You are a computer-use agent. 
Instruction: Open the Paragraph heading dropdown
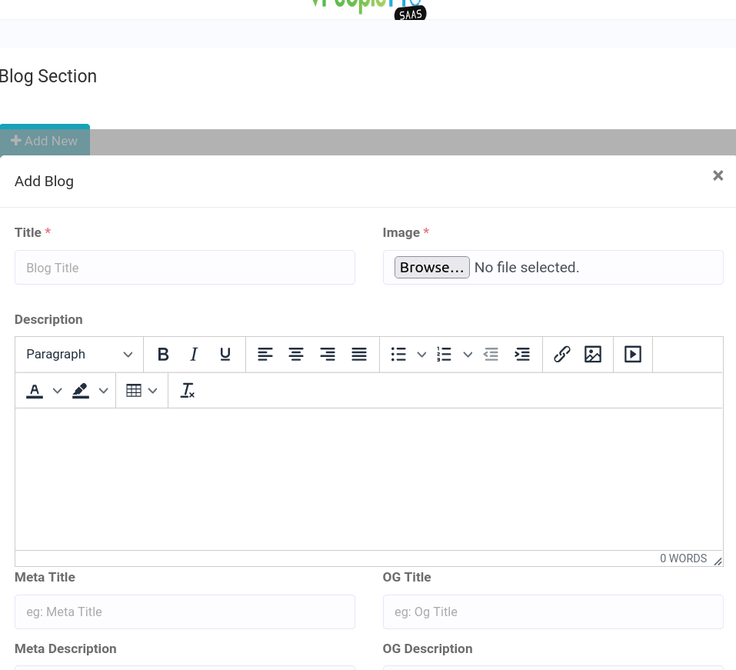pos(78,355)
